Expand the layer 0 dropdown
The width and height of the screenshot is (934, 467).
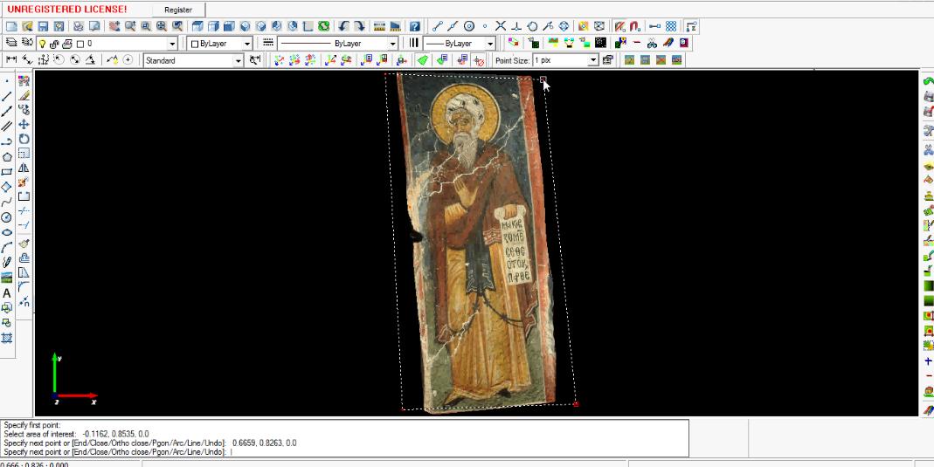click(x=172, y=44)
